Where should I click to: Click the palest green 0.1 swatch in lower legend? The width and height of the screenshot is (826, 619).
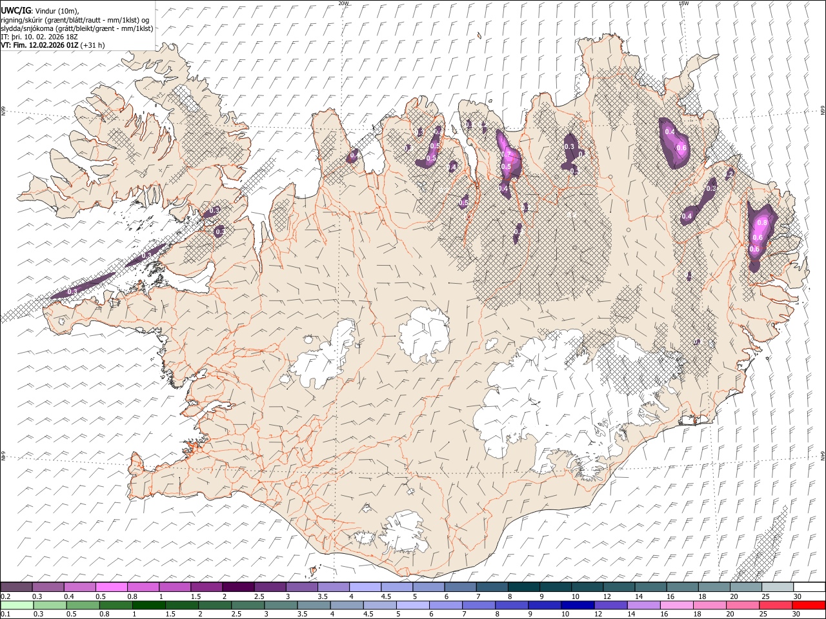17,605
